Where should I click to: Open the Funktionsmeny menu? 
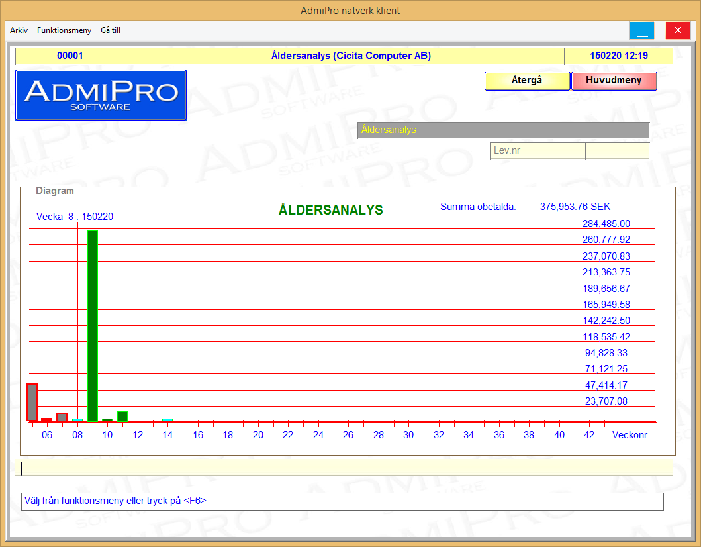[64, 30]
